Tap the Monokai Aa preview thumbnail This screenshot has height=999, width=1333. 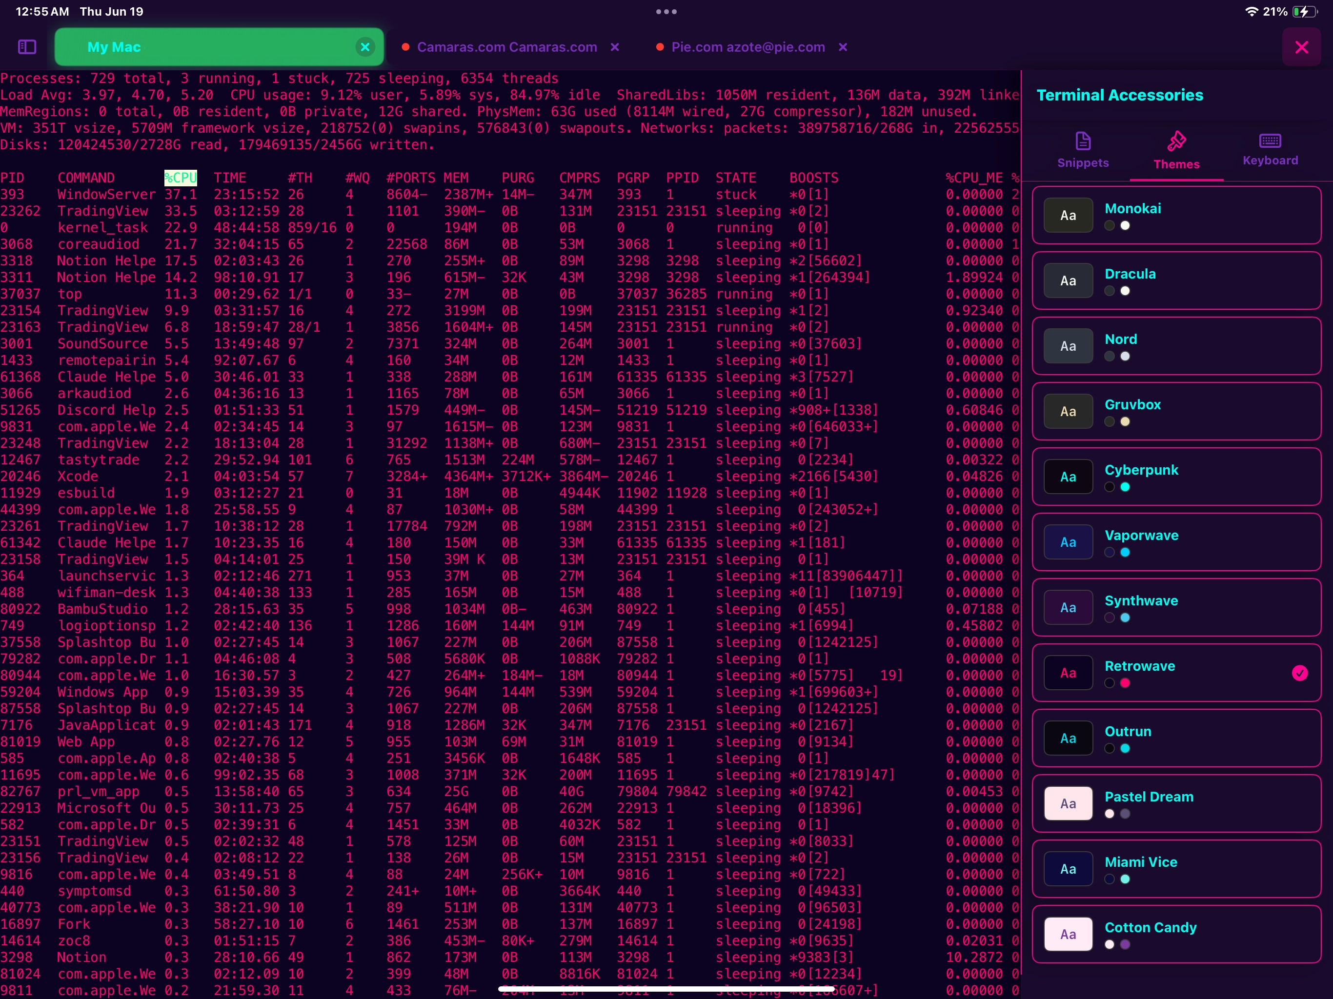click(x=1068, y=215)
